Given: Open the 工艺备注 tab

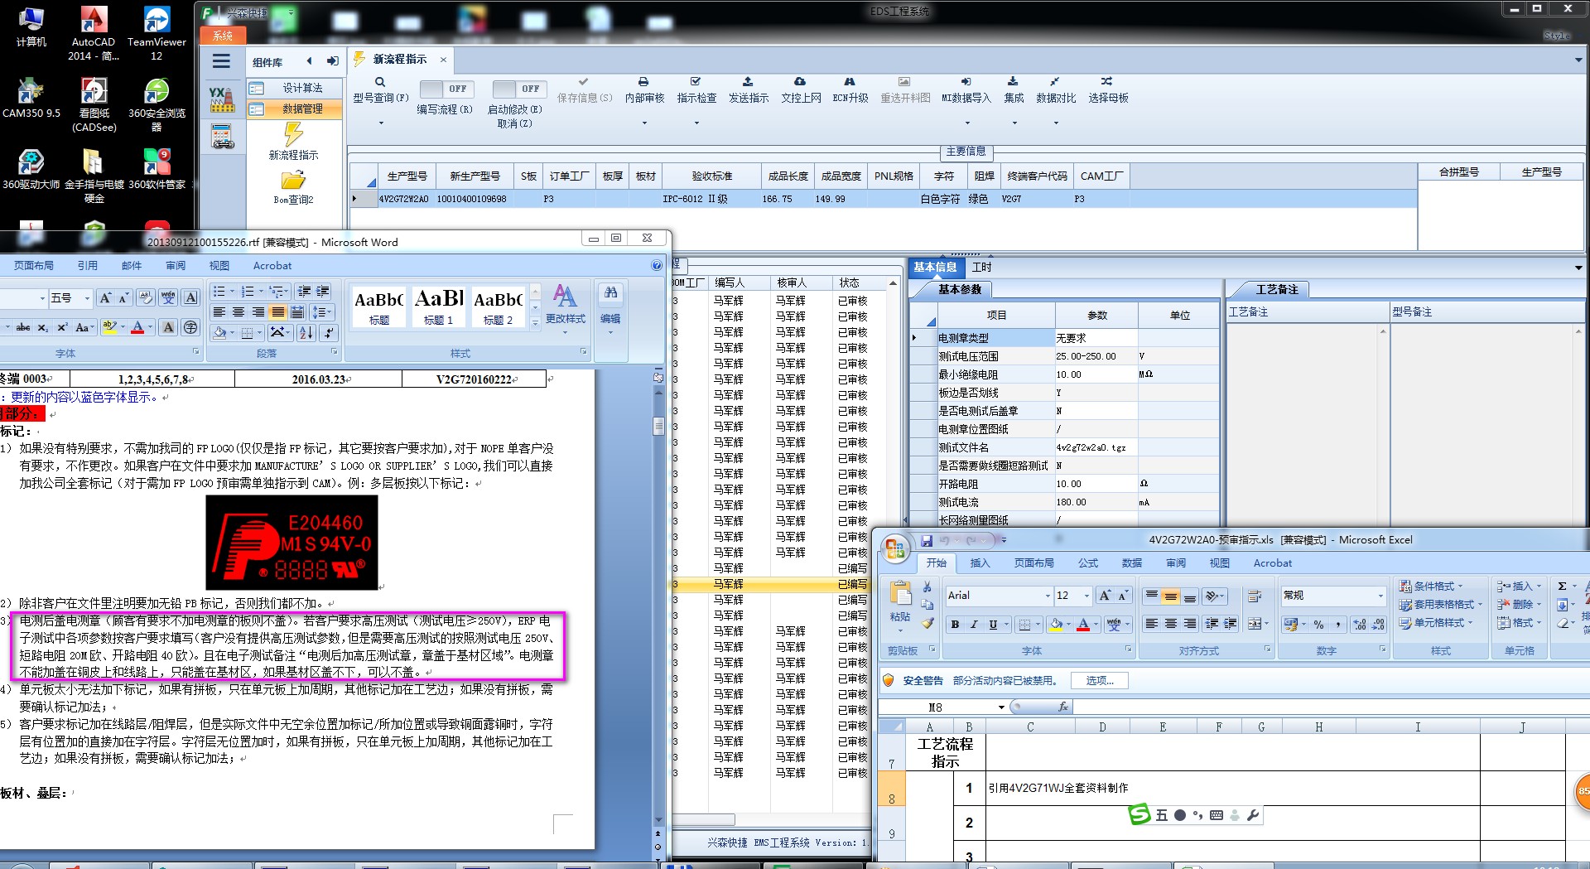Looking at the screenshot, I should pyautogui.click(x=1277, y=289).
